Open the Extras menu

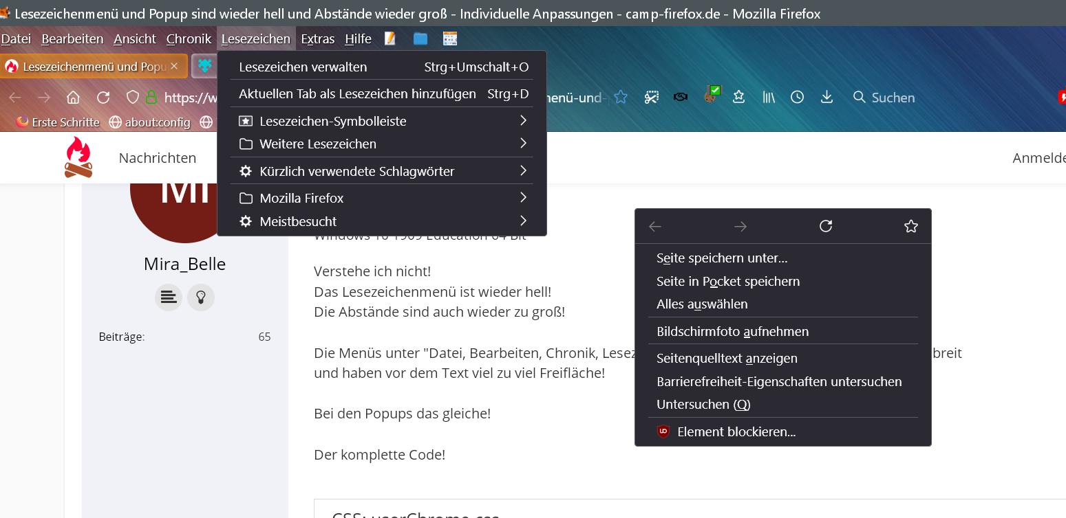pyautogui.click(x=318, y=39)
